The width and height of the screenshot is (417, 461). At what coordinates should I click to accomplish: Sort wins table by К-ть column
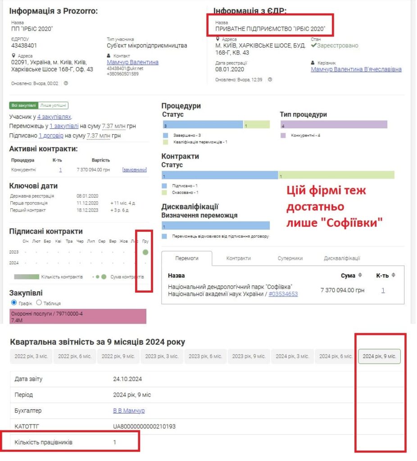point(393,275)
